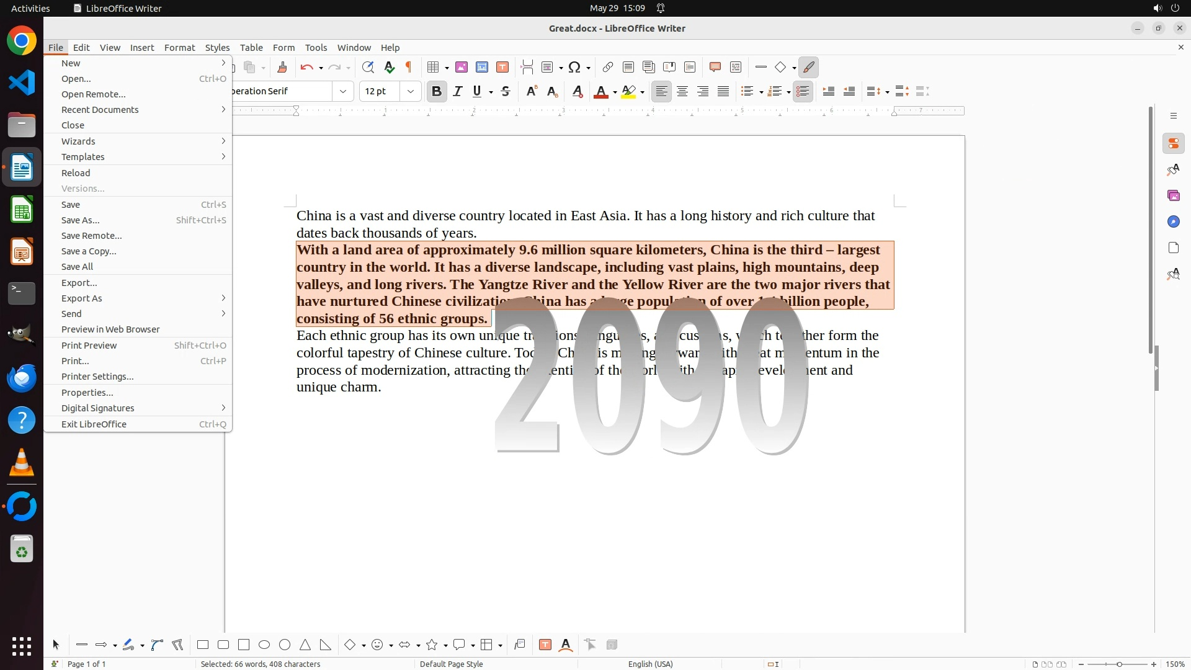Click the Insert Fontwork Text icon

[566, 645]
